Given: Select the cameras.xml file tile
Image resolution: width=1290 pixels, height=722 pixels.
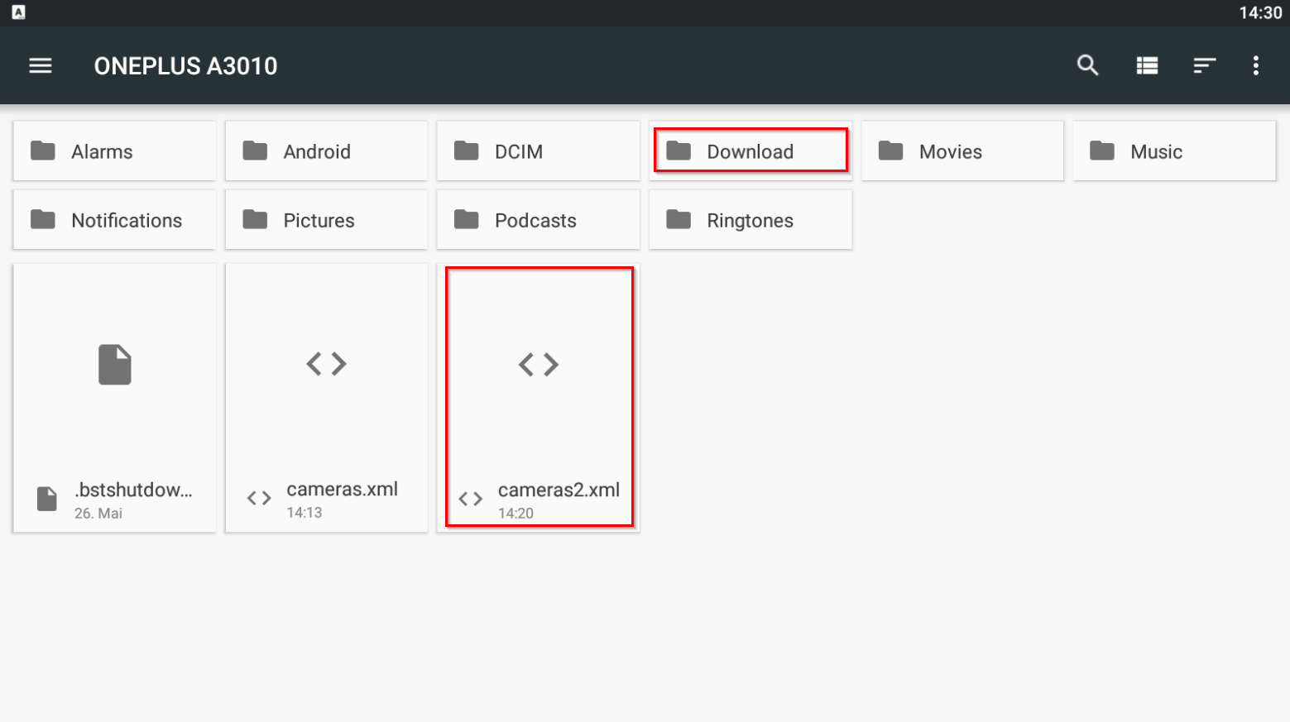Looking at the screenshot, I should [326, 398].
